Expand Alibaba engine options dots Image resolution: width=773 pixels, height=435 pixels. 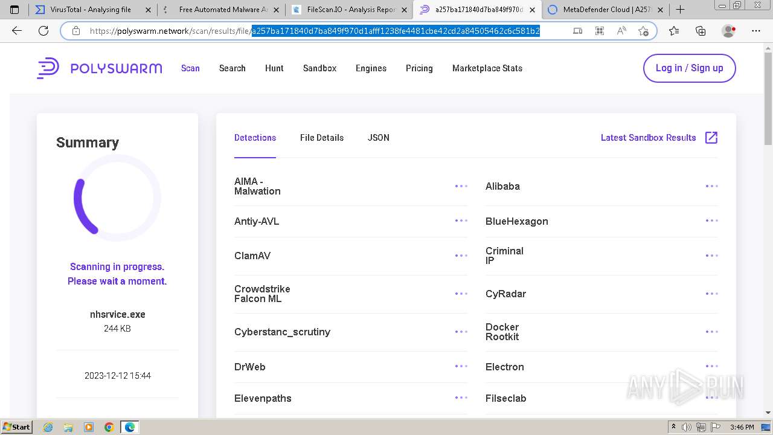click(x=712, y=186)
